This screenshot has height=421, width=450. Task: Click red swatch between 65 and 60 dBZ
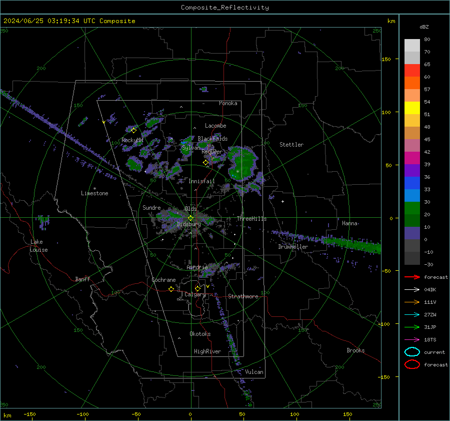(x=412, y=70)
